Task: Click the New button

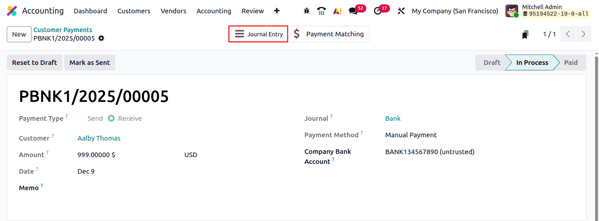Action: (19, 34)
